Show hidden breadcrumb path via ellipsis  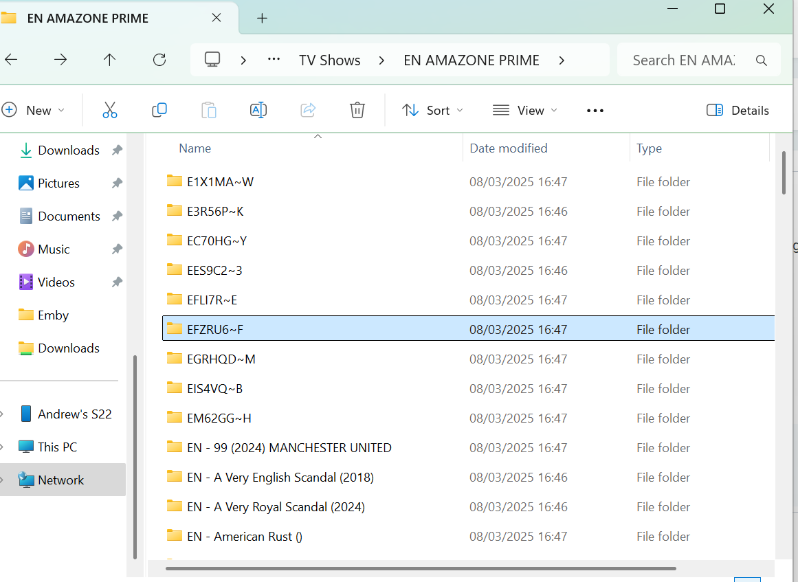274,59
